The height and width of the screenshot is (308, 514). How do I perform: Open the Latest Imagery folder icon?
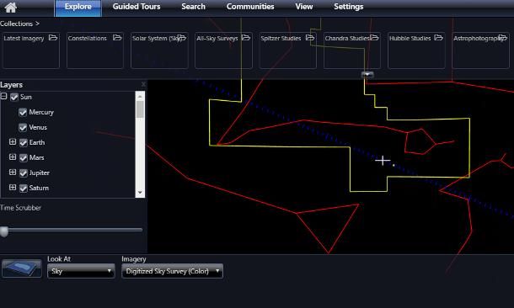pyautogui.click(x=53, y=38)
